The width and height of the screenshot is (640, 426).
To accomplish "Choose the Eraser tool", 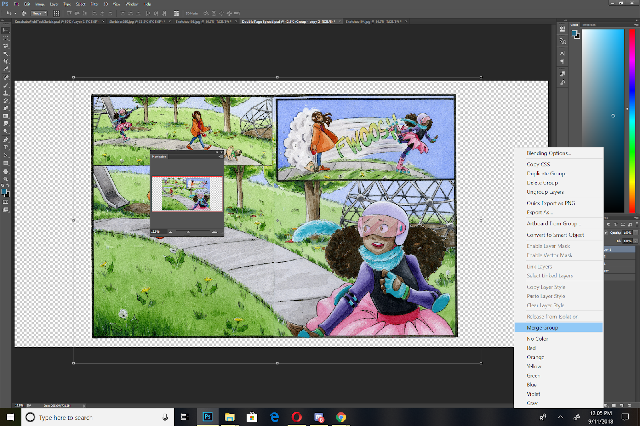I will coord(6,108).
